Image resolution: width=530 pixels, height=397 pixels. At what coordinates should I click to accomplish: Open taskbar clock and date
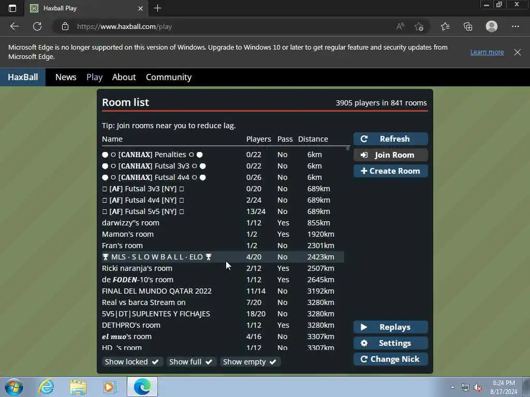[x=504, y=387]
